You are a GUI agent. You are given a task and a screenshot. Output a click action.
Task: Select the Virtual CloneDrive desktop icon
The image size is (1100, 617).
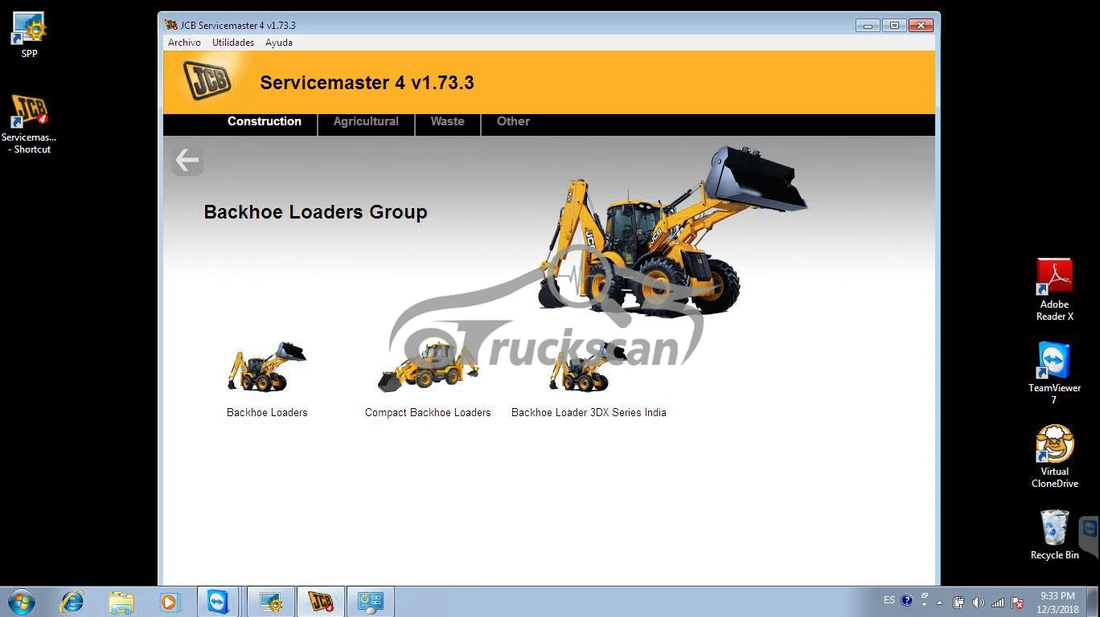tap(1054, 456)
